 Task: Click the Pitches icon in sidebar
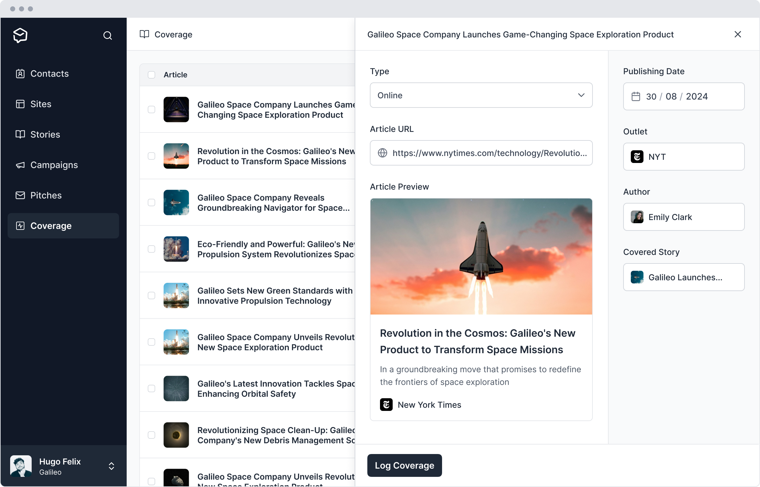(x=21, y=195)
